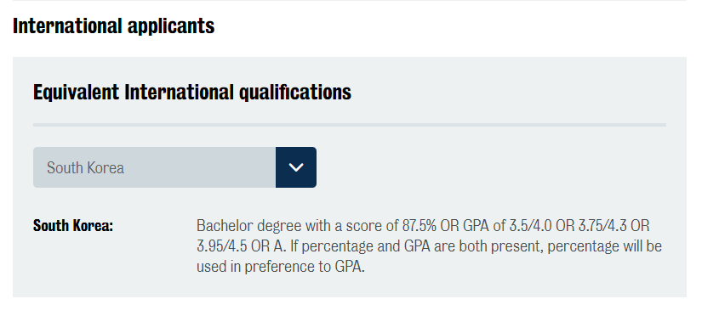Viewport: 702px width, 316px height.
Task: Click the thin rule above International applicants
Action: [x=350, y=1]
